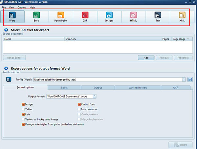The width and height of the screenshot is (197, 149).
Task: Click the arrow icon next to Export options
Action: coord(6,68)
